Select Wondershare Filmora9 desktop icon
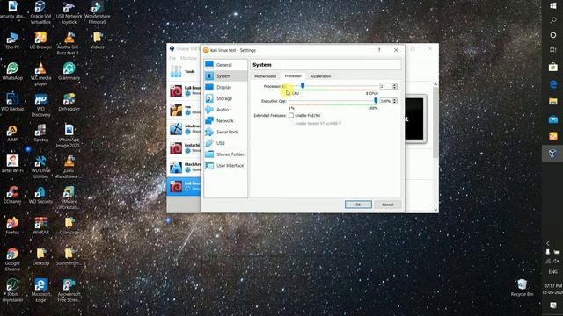Viewport: 563px width, 316px height. coord(98,12)
